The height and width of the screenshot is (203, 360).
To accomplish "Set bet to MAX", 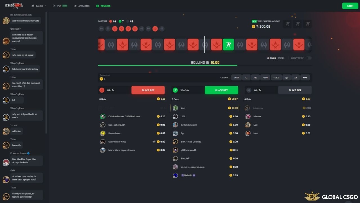I will [305, 78].
